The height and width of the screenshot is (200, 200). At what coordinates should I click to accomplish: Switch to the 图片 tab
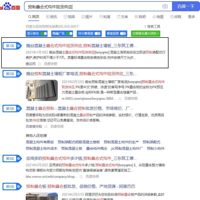pos(87,17)
